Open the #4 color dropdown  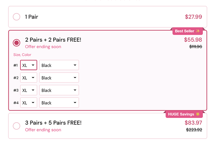pyautogui.click(x=59, y=103)
